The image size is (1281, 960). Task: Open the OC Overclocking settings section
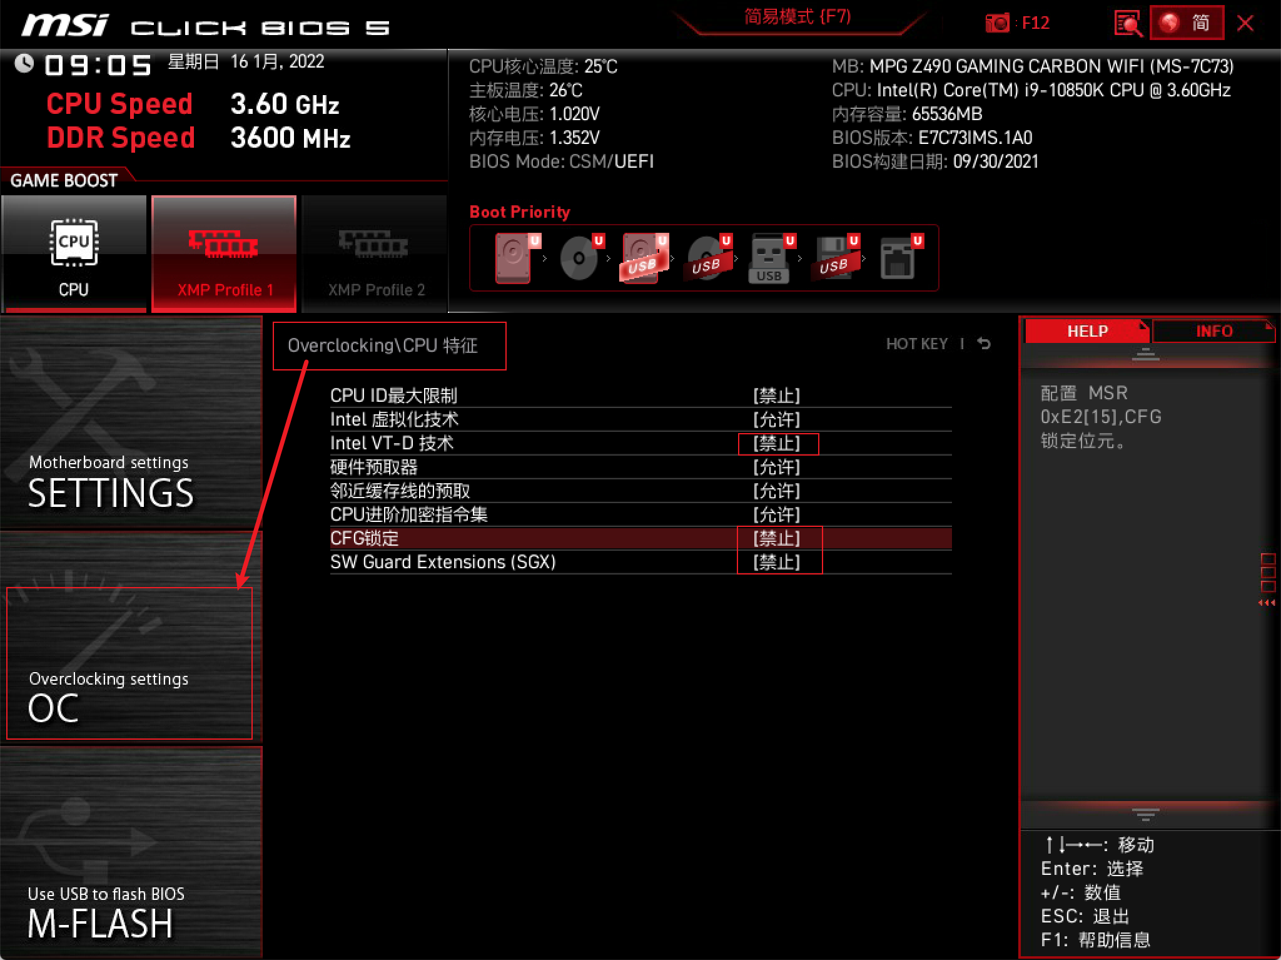tap(129, 663)
